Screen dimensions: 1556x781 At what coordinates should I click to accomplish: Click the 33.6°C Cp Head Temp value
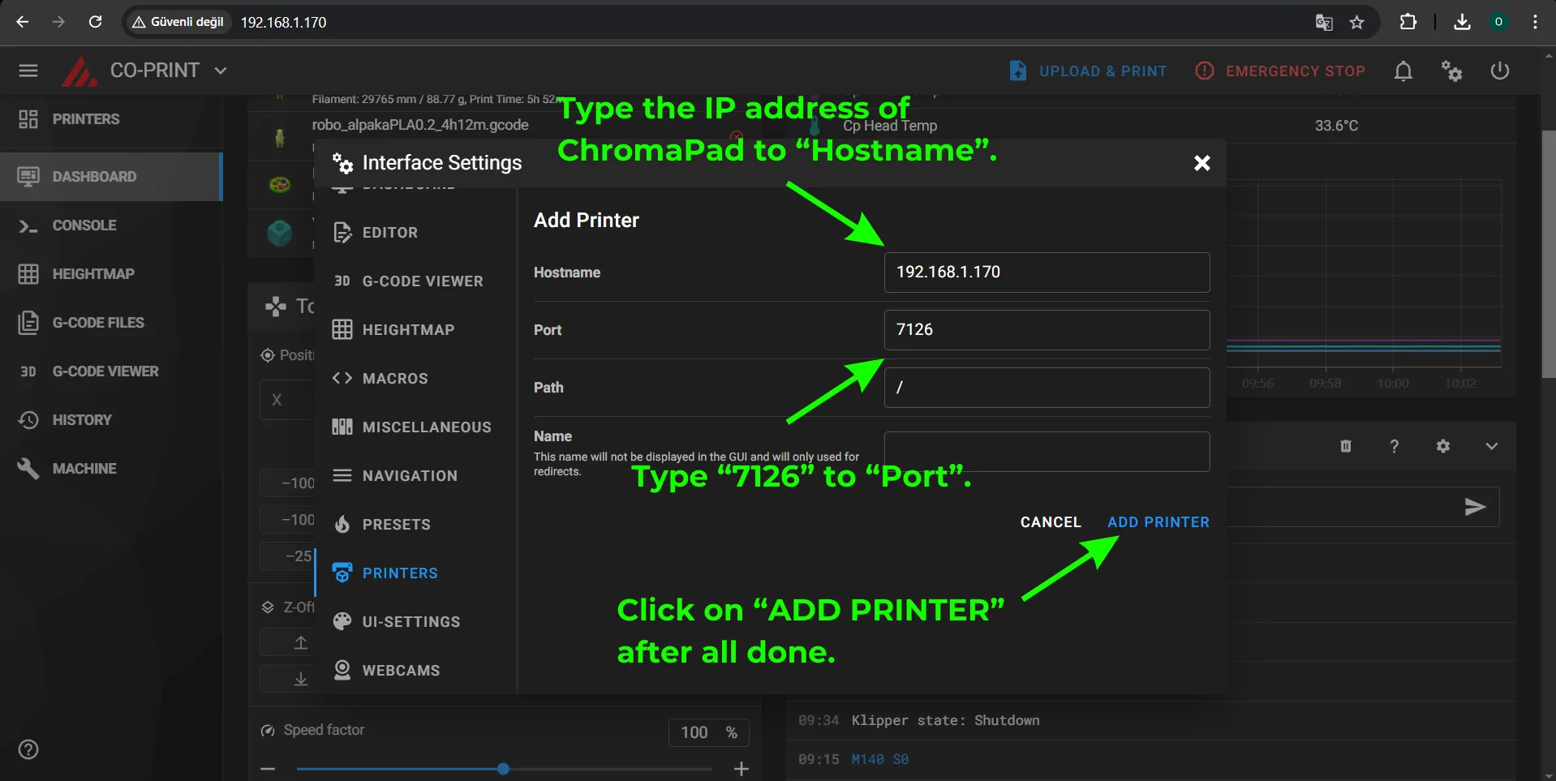[1336, 126]
